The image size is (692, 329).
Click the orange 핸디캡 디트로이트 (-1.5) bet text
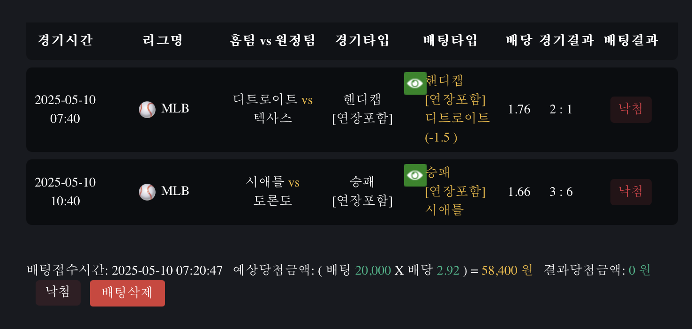click(x=457, y=109)
